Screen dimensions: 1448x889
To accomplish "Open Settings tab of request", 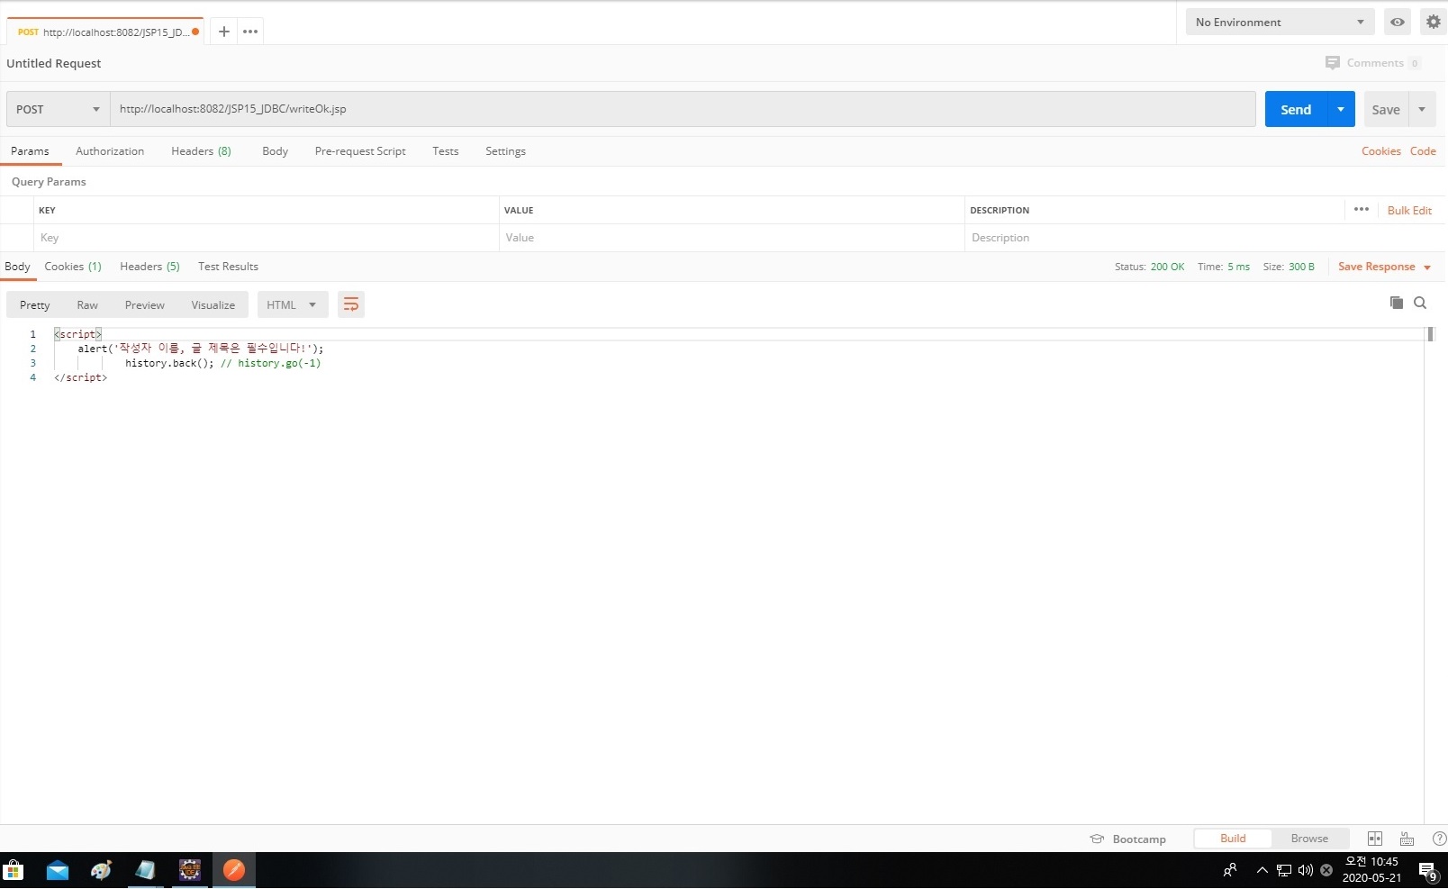I will click(505, 151).
